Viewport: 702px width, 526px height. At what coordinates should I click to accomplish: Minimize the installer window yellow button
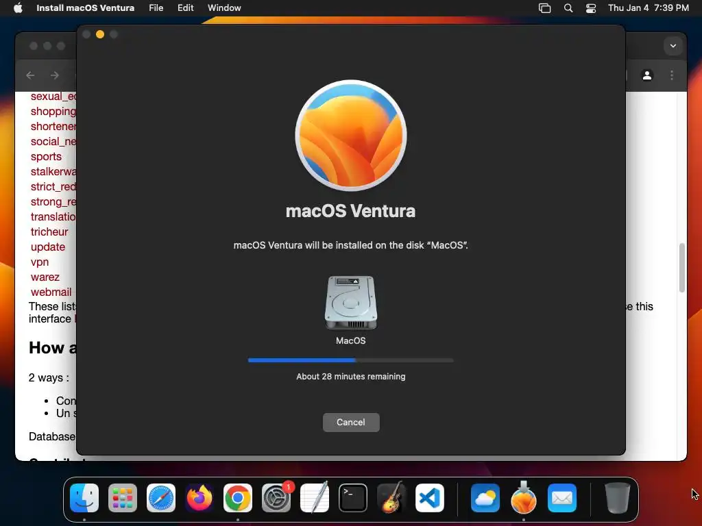pos(100,34)
